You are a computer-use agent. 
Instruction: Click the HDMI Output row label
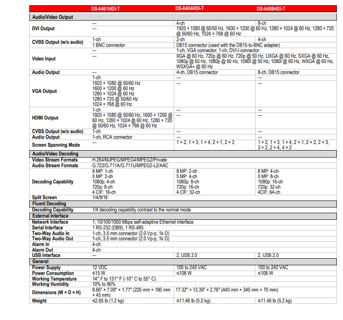click(x=45, y=118)
